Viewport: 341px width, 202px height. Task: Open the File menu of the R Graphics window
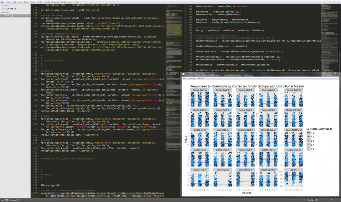(185, 79)
